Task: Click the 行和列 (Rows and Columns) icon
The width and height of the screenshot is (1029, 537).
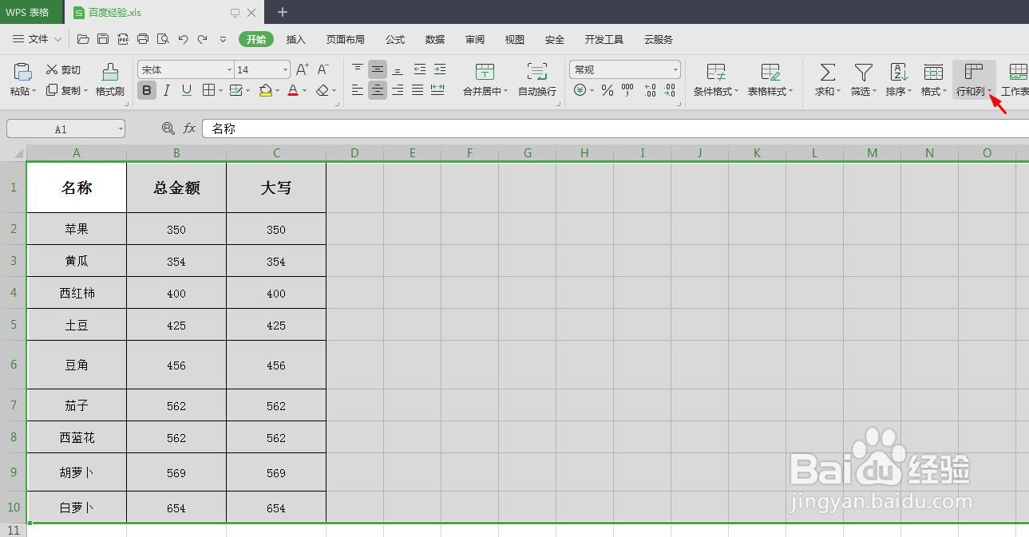Action: pos(973,80)
